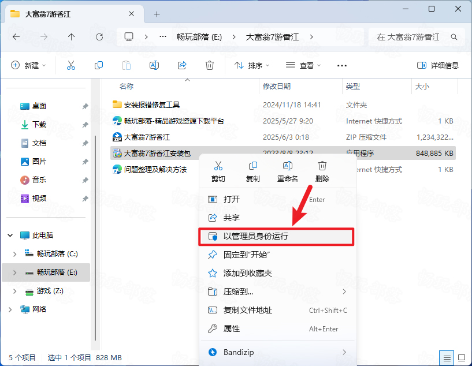The width and height of the screenshot is (472, 366).
Task: Click the Cut scissors icon in toolbar
Action: pyautogui.click(x=71, y=65)
